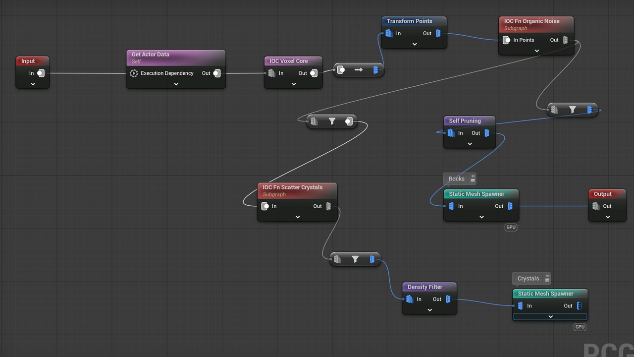Click the Out pin of IOC Fn Organic Noise

coord(565,40)
